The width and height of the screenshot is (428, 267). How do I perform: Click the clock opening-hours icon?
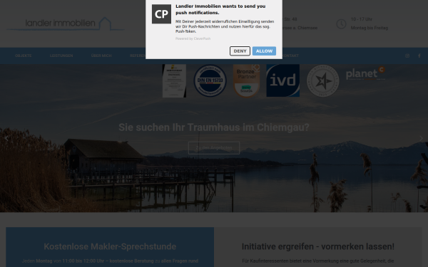pyautogui.click(x=341, y=24)
